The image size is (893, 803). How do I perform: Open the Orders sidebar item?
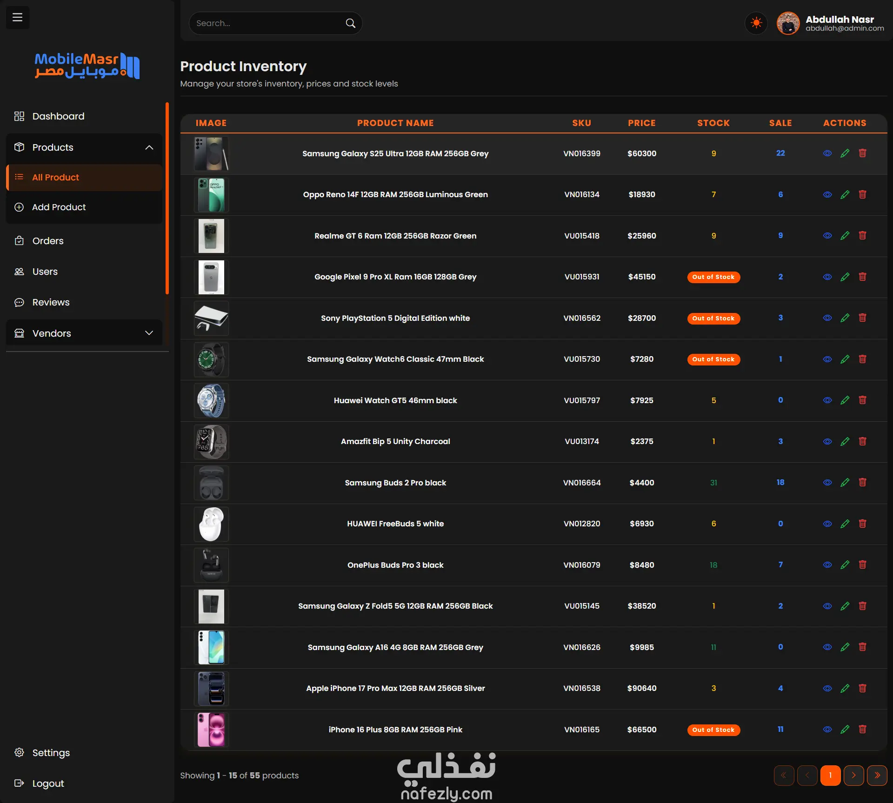coord(48,241)
